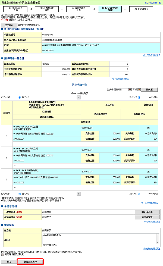Click 10ページ次 above the detail table
This screenshot has width=163, height=266.
(153, 98)
